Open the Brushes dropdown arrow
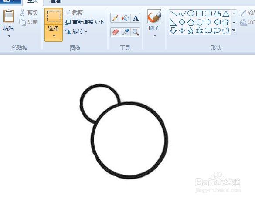Viewport: 255px width, 199px height. pyautogui.click(x=155, y=35)
